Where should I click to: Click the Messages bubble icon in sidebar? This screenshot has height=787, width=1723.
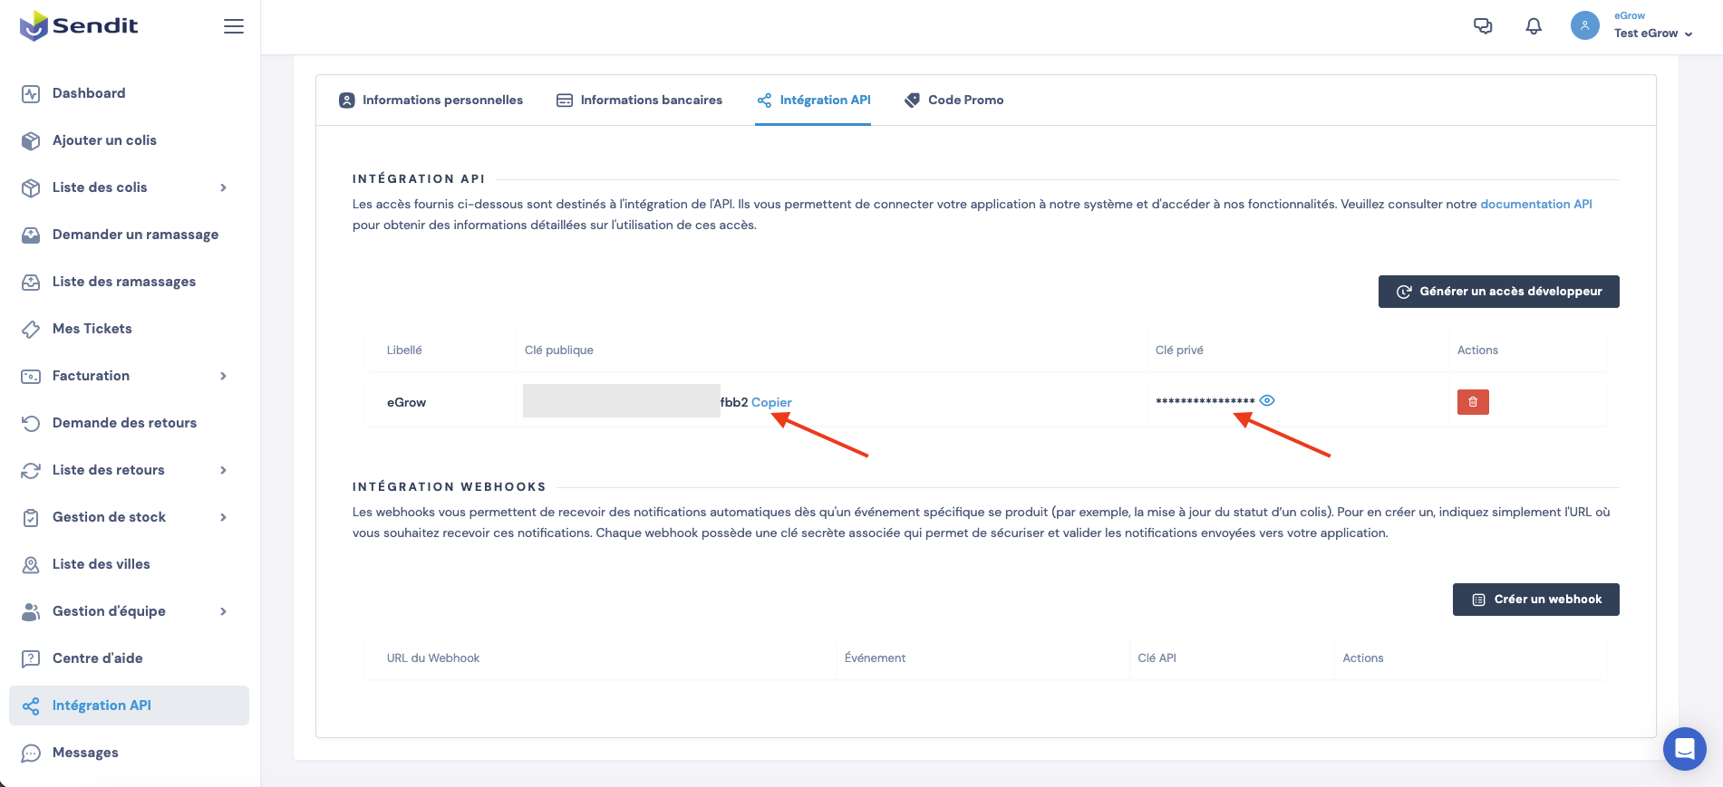pos(31,753)
